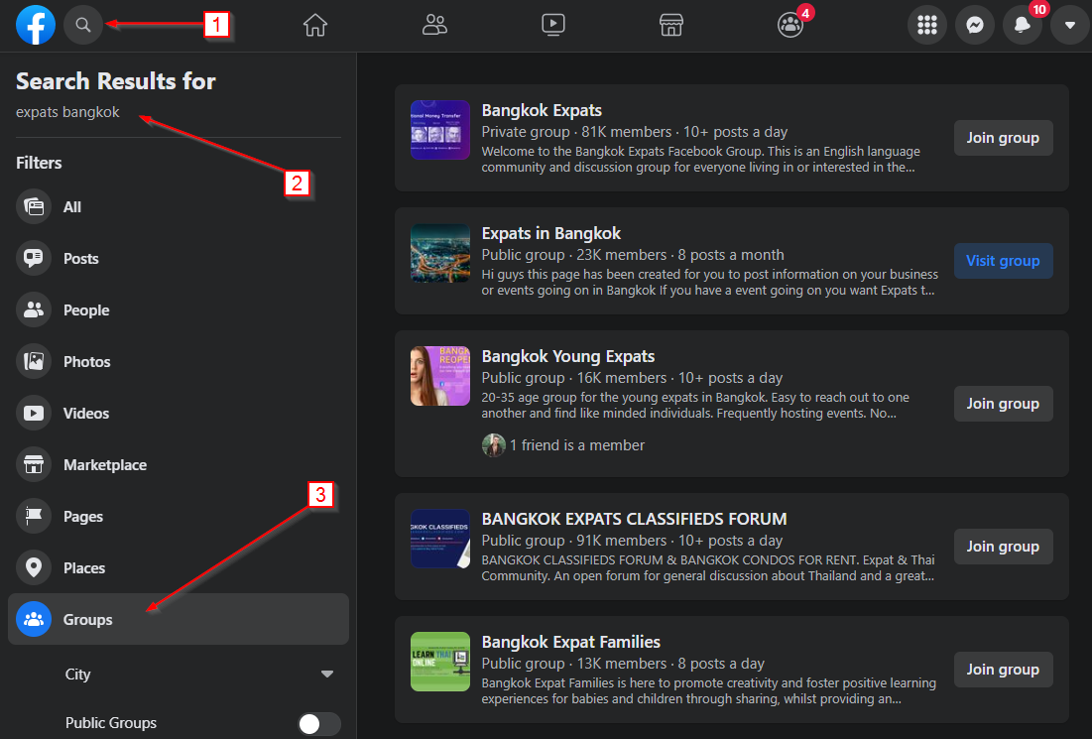Screen dimensions: 1092x739
Task: Select the Videos filter
Action: tap(179, 413)
